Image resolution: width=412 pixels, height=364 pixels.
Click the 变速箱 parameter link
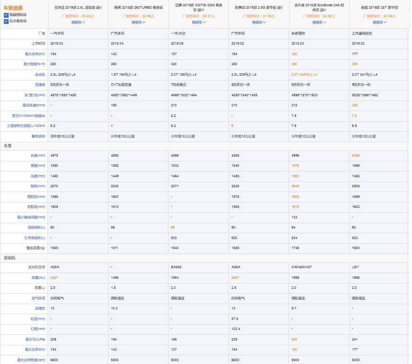click(x=40, y=85)
